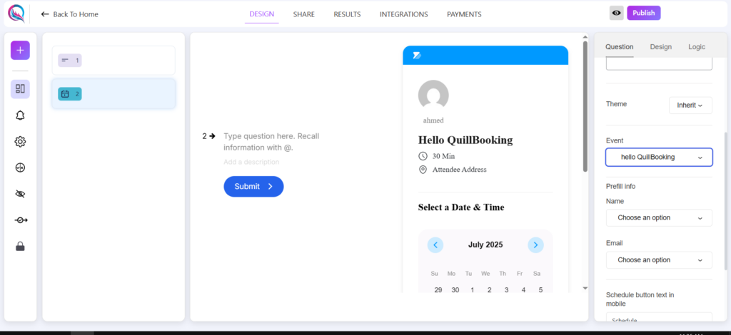Click the blue Submit button
Image resolution: width=731 pixels, height=335 pixels.
pos(253,187)
